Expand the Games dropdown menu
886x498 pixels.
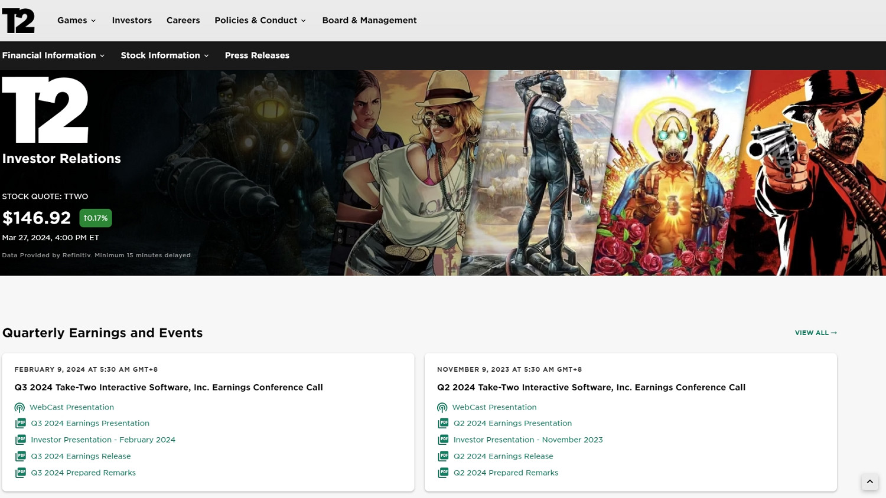[76, 21]
